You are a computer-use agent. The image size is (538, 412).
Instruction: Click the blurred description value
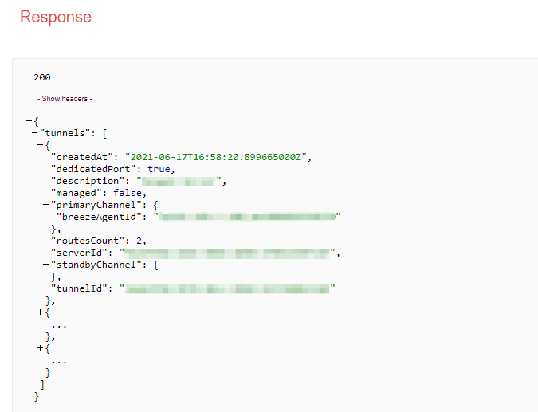181,181
